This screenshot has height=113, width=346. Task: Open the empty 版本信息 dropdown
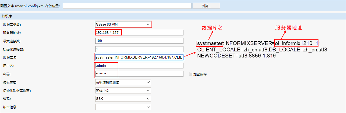pos(123,107)
